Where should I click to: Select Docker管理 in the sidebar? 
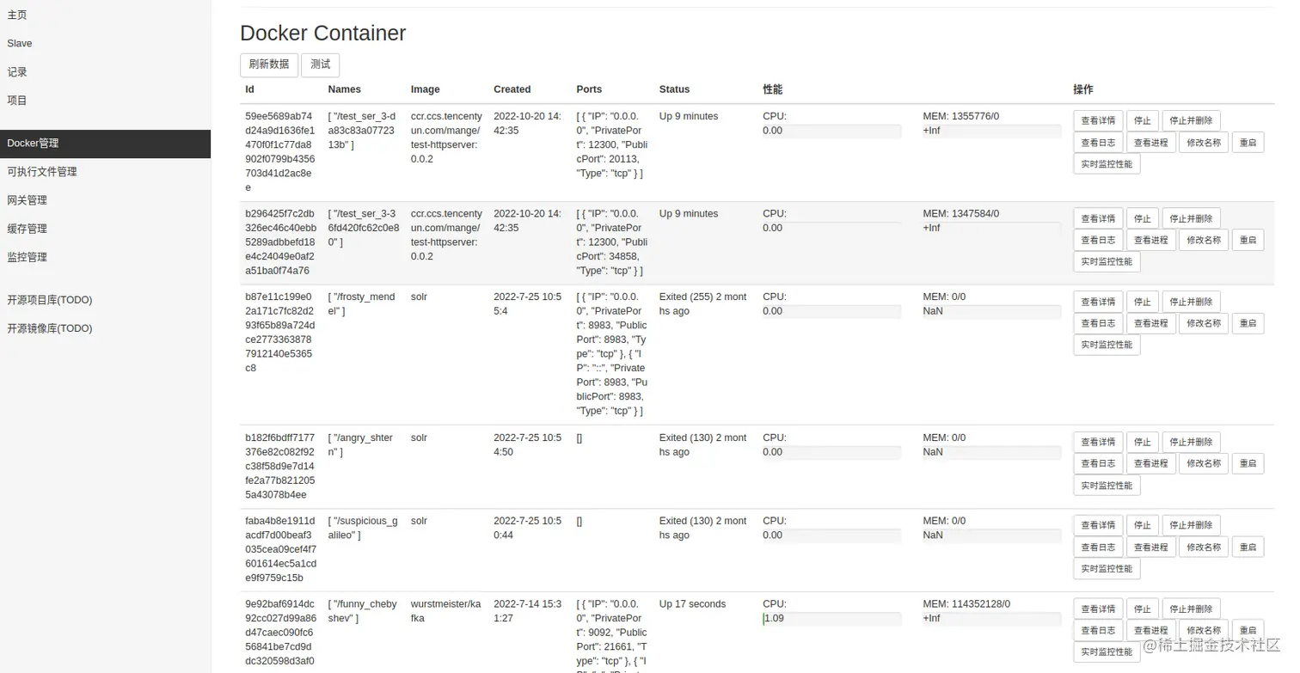click(33, 144)
